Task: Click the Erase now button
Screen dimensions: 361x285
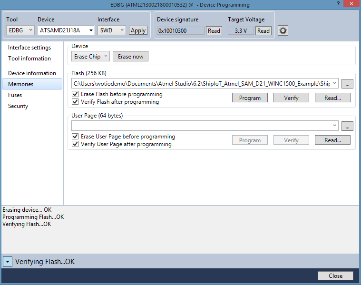Action: (130, 57)
